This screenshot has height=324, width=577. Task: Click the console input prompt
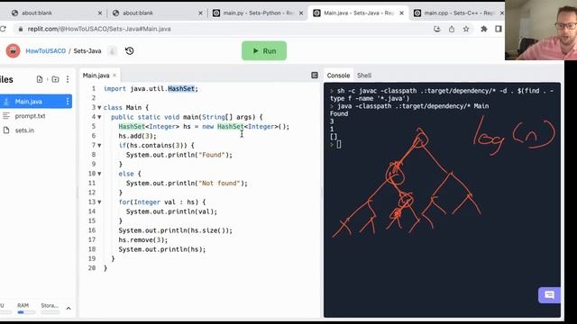(x=339, y=144)
